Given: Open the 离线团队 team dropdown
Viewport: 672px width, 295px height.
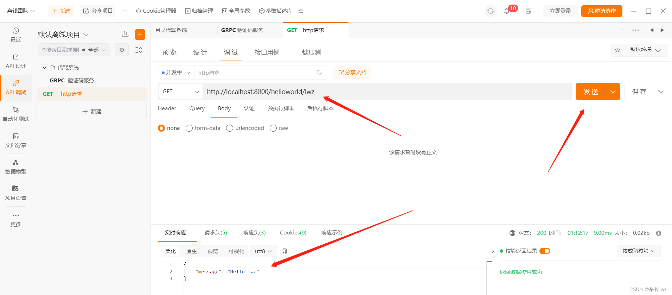Looking at the screenshot, I should coord(21,11).
